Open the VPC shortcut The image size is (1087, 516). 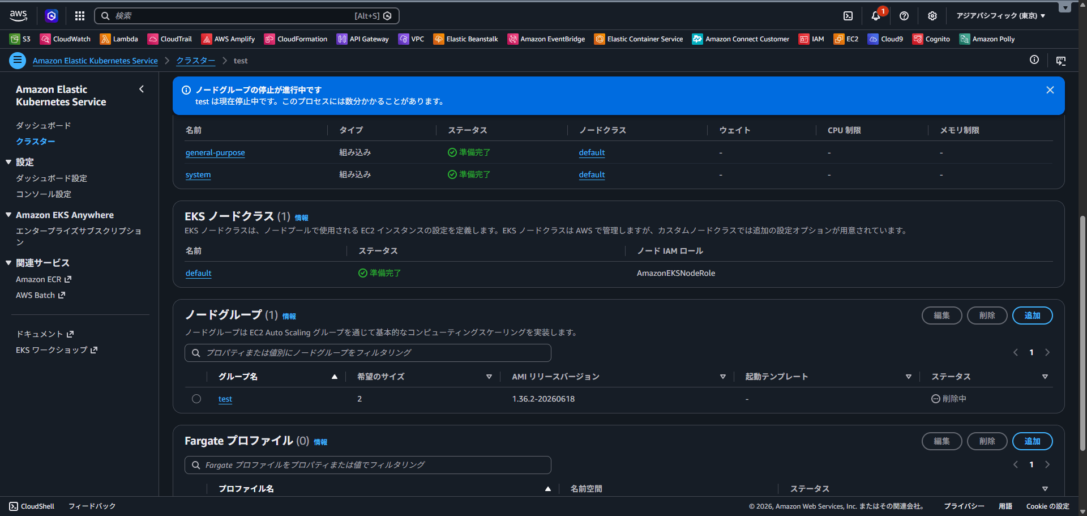412,39
